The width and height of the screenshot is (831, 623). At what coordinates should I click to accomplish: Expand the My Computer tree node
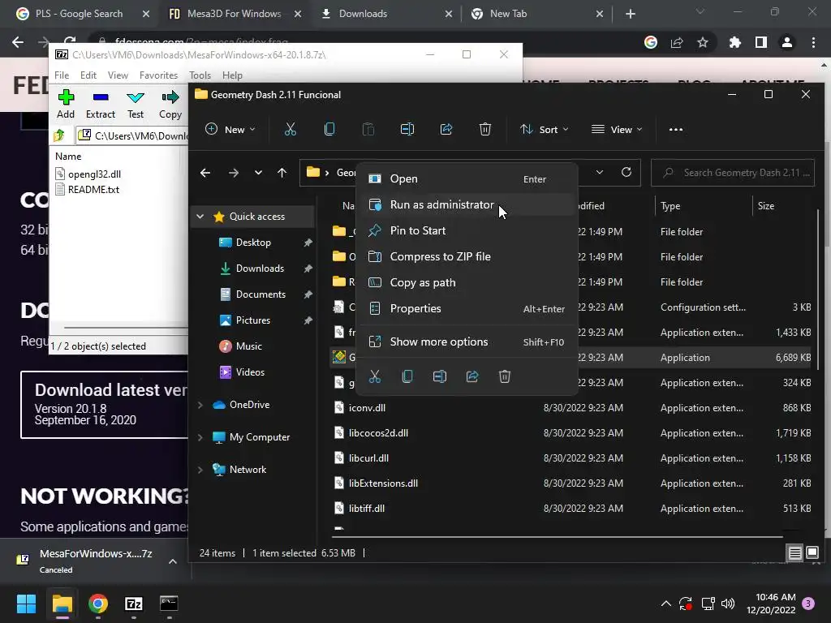[200, 437]
